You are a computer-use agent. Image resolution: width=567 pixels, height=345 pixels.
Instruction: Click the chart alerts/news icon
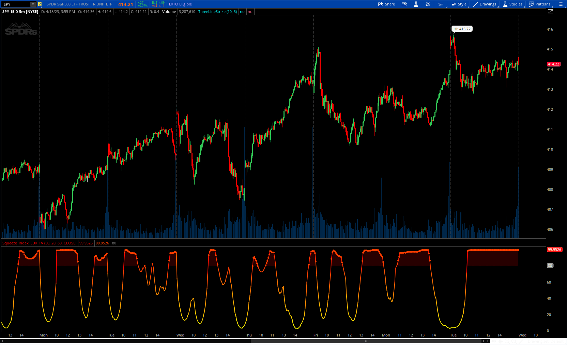point(404,4)
